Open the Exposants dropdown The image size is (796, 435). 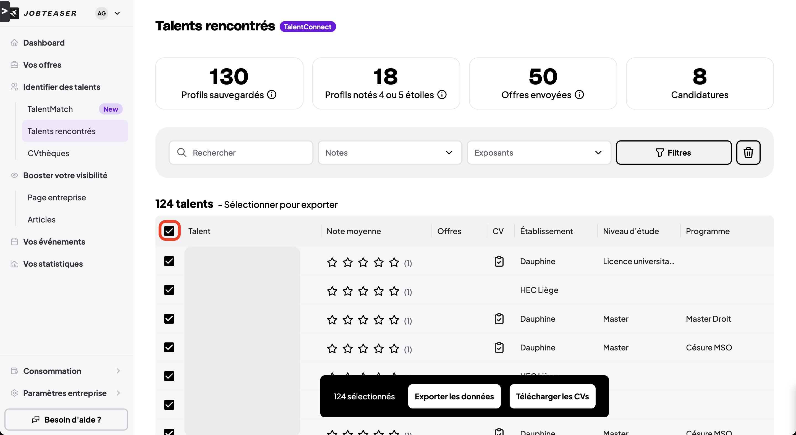coord(539,153)
